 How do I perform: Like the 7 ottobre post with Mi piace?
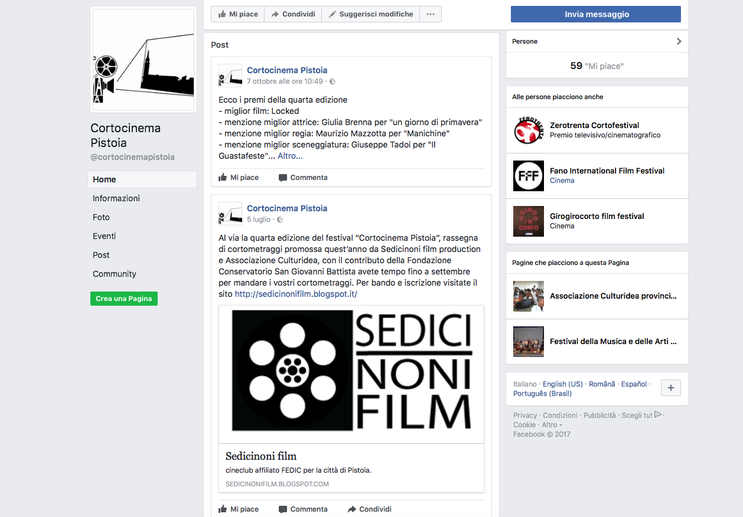[239, 178]
